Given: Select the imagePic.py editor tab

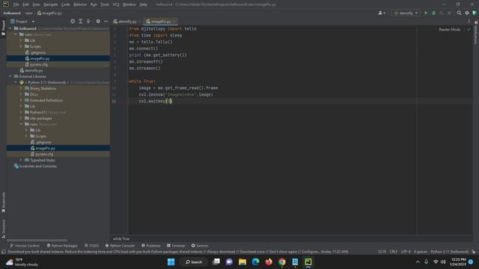Looking at the screenshot, I should (159, 22).
